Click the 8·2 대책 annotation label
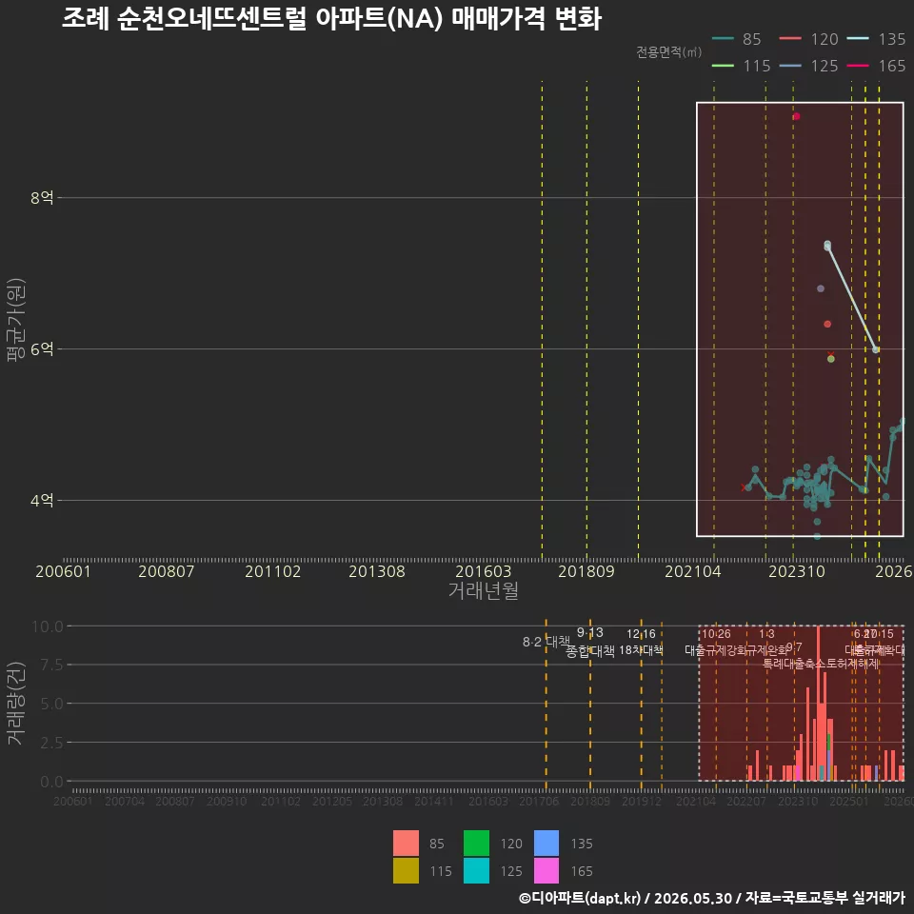The image size is (914, 914). pos(546,642)
